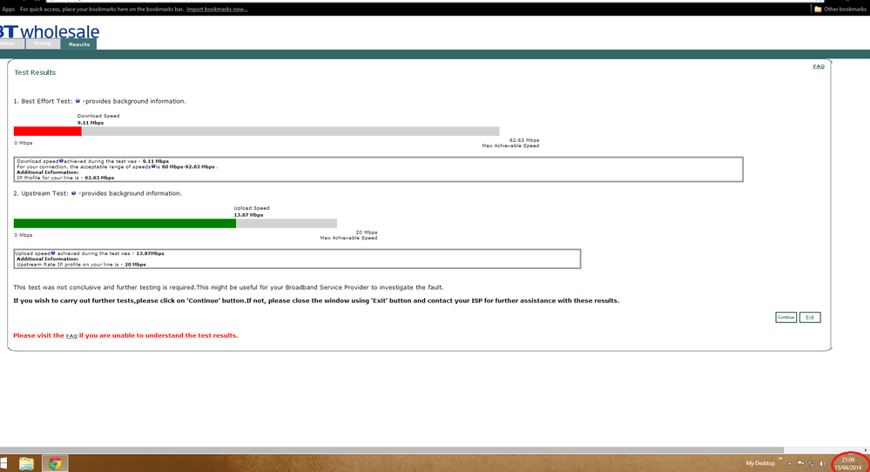Click 'Upstream Rate IP profile' line

point(81,265)
